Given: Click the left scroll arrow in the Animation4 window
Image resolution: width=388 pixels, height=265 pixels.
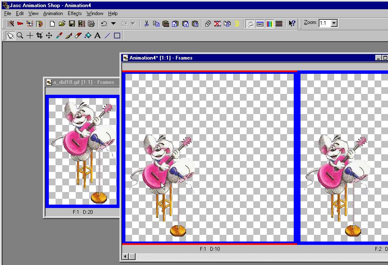Looking at the screenshot, I should point(125,257).
